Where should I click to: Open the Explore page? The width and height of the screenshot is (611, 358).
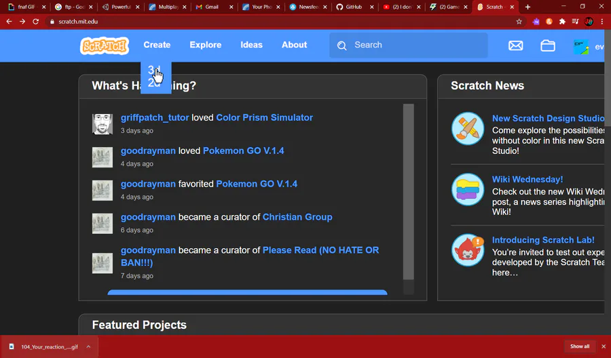point(205,45)
